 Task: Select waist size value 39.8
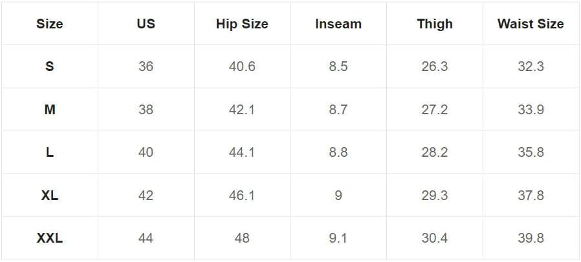[x=531, y=238]
